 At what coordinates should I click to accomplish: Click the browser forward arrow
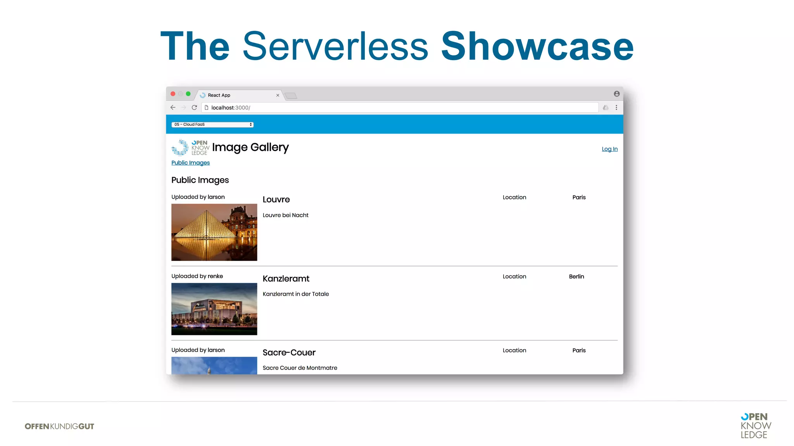tap(183, 108)
